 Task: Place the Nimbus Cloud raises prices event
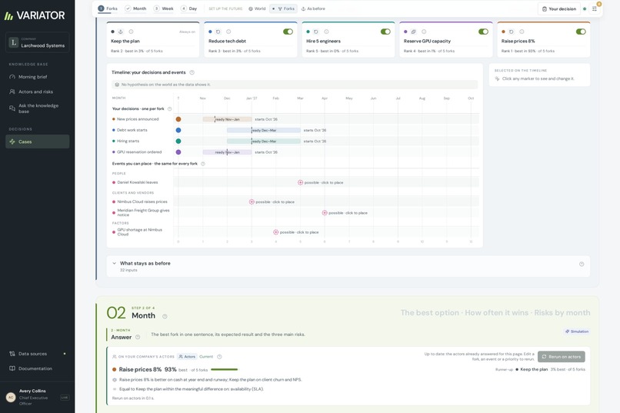pos(252,202)
